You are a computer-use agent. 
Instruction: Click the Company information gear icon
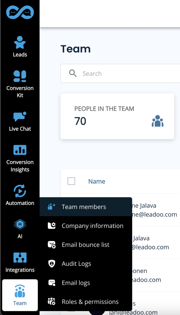(52, 225)
